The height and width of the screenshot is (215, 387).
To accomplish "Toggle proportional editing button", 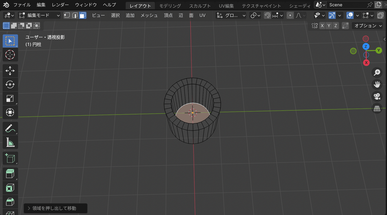I will point(290,15).
